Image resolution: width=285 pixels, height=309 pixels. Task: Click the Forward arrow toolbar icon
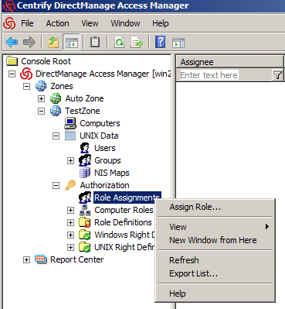click(x=29, y=42)
